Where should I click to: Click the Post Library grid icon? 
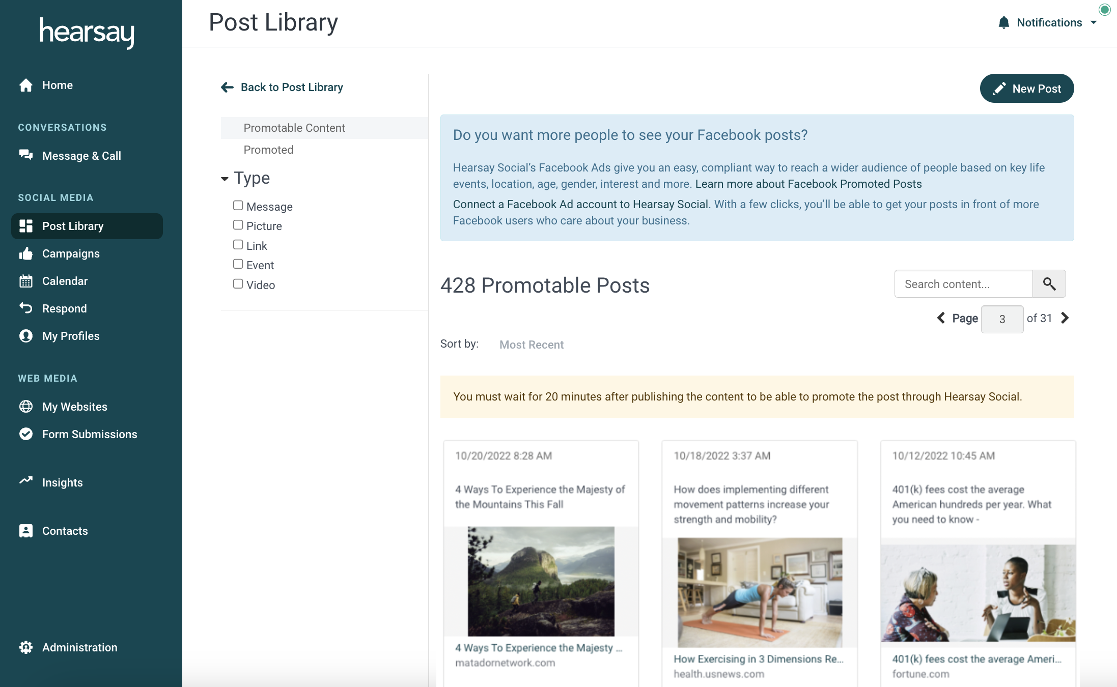click(x=26, y=226)
